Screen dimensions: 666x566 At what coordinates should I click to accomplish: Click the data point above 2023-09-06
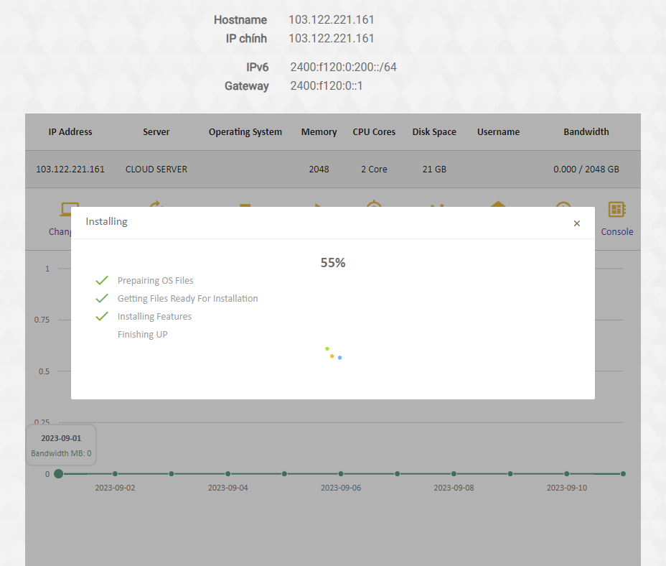pyautogui.click(x=341, y=474)
